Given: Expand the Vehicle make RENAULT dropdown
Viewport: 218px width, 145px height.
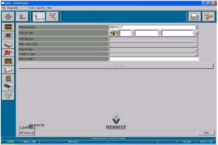Looking at the screenshot, I should pos(196,27).
